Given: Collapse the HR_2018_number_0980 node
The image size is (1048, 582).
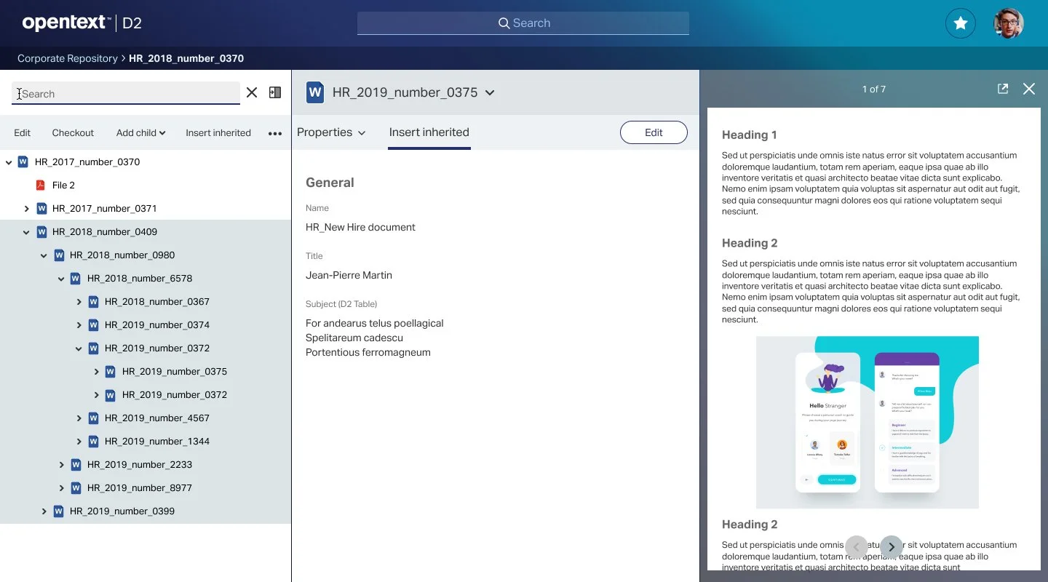Looking at the screenshot, I should (x=44, y=255).
